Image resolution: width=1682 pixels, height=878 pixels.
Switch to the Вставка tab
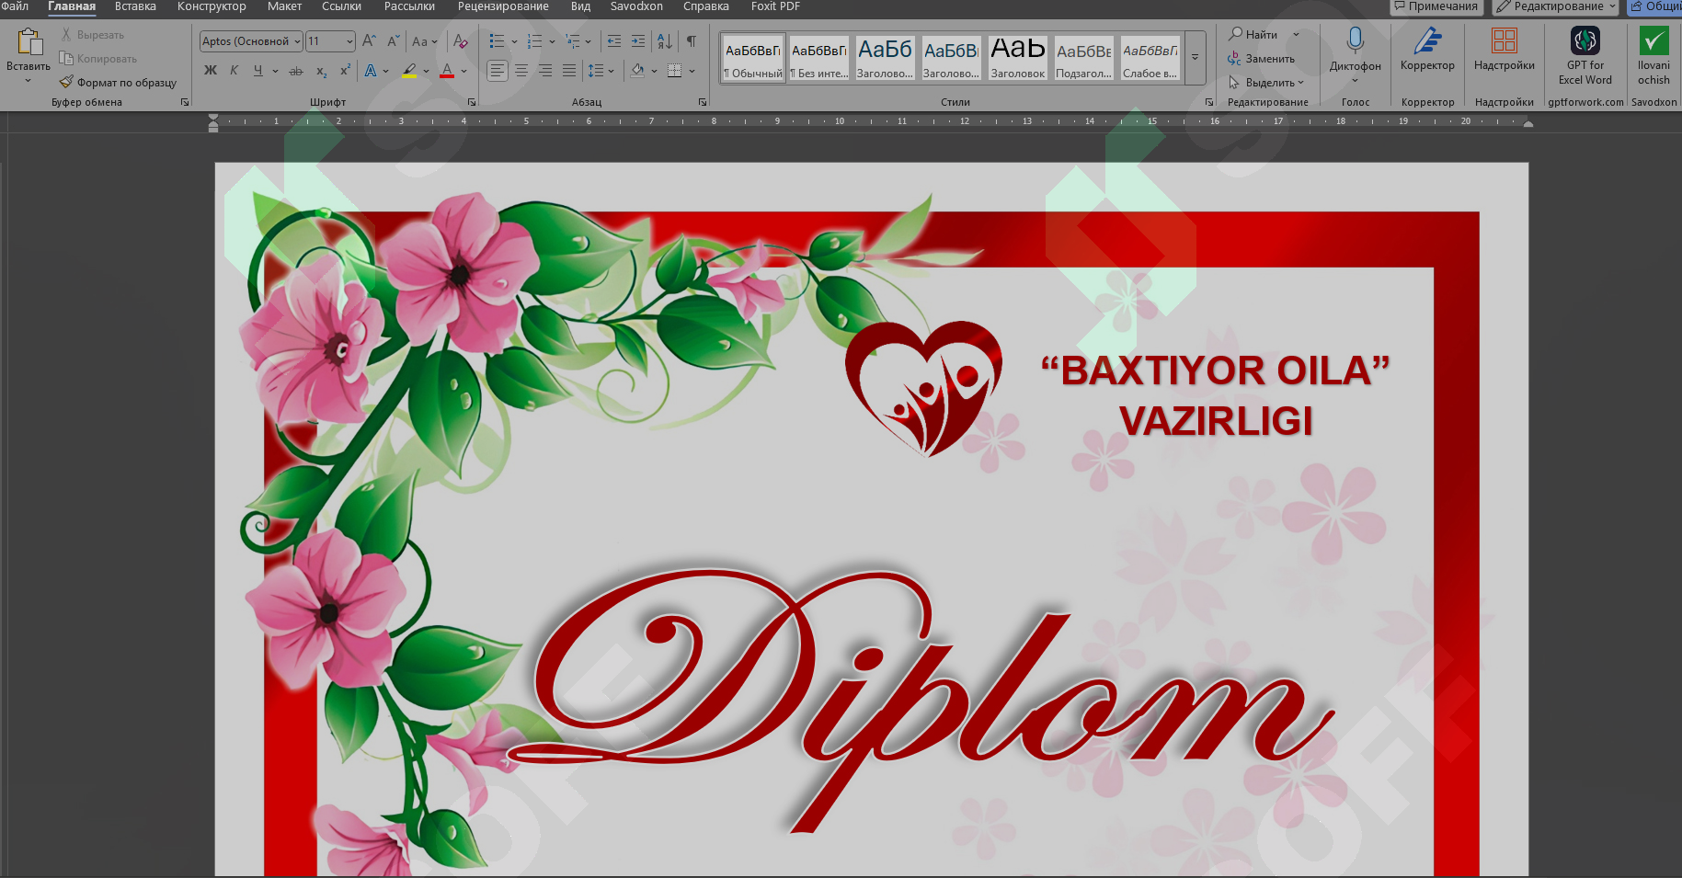pos(135,6)
